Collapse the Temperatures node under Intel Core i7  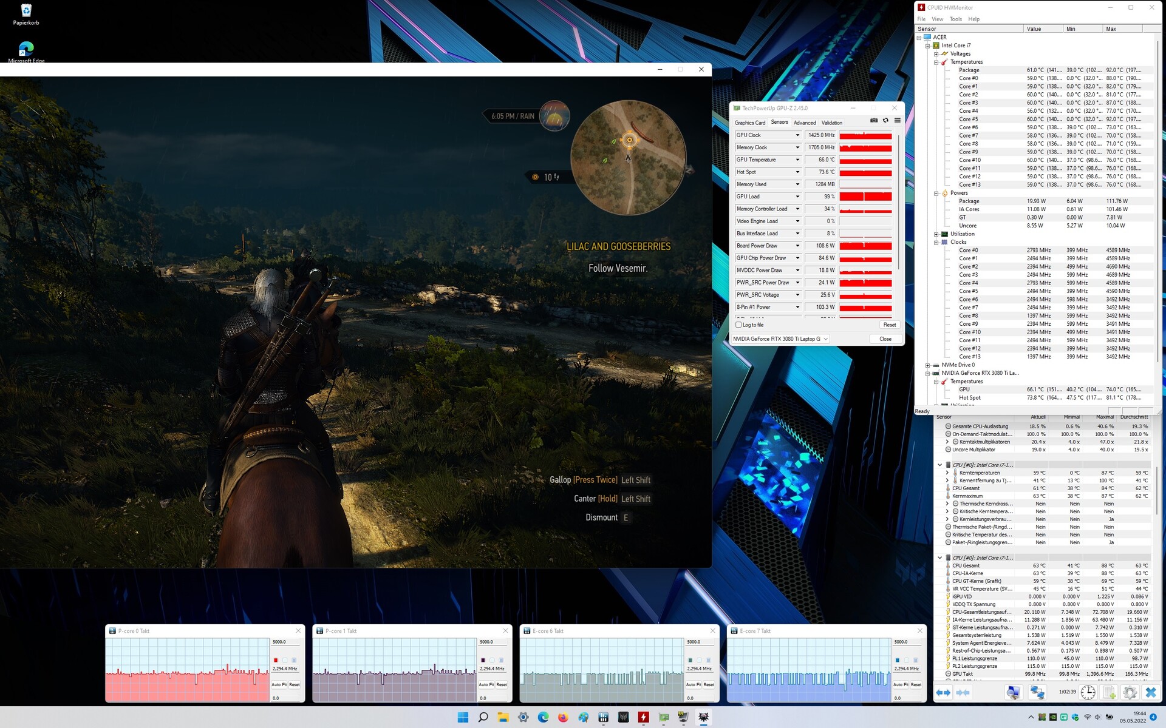point(936,62)
